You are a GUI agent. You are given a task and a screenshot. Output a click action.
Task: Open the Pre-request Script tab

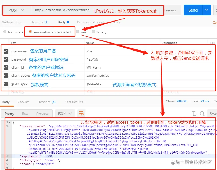point(91,22)
